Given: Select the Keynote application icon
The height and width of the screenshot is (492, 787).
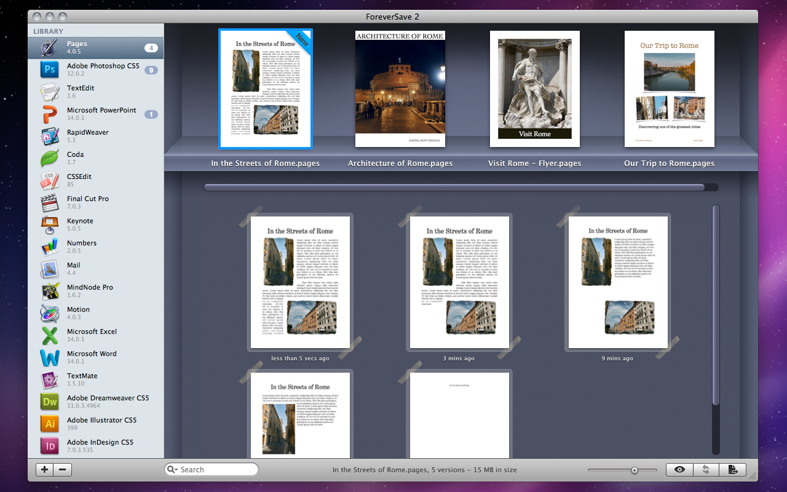Looking at the screenshot, I should pos(49,224).
